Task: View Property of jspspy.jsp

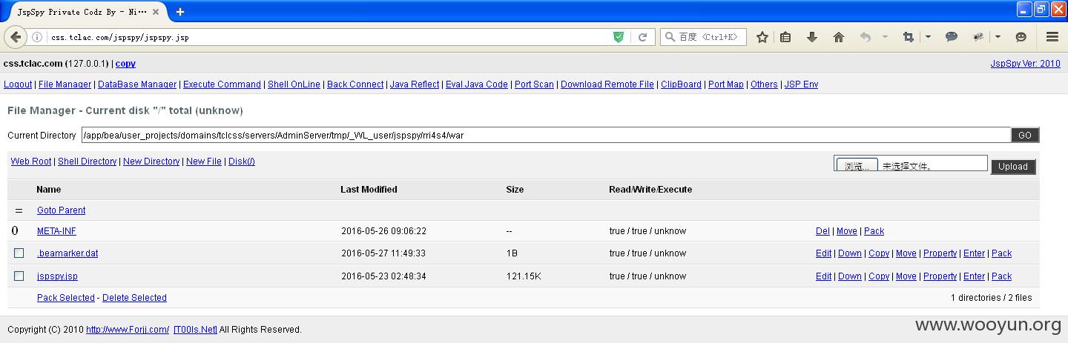Action: click(940, 276)
